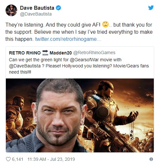Image resolution: width=160 pixels, height=166 pixels.
Task: Open the RETRO RHiNO display name
Action: tap(25, 53)
